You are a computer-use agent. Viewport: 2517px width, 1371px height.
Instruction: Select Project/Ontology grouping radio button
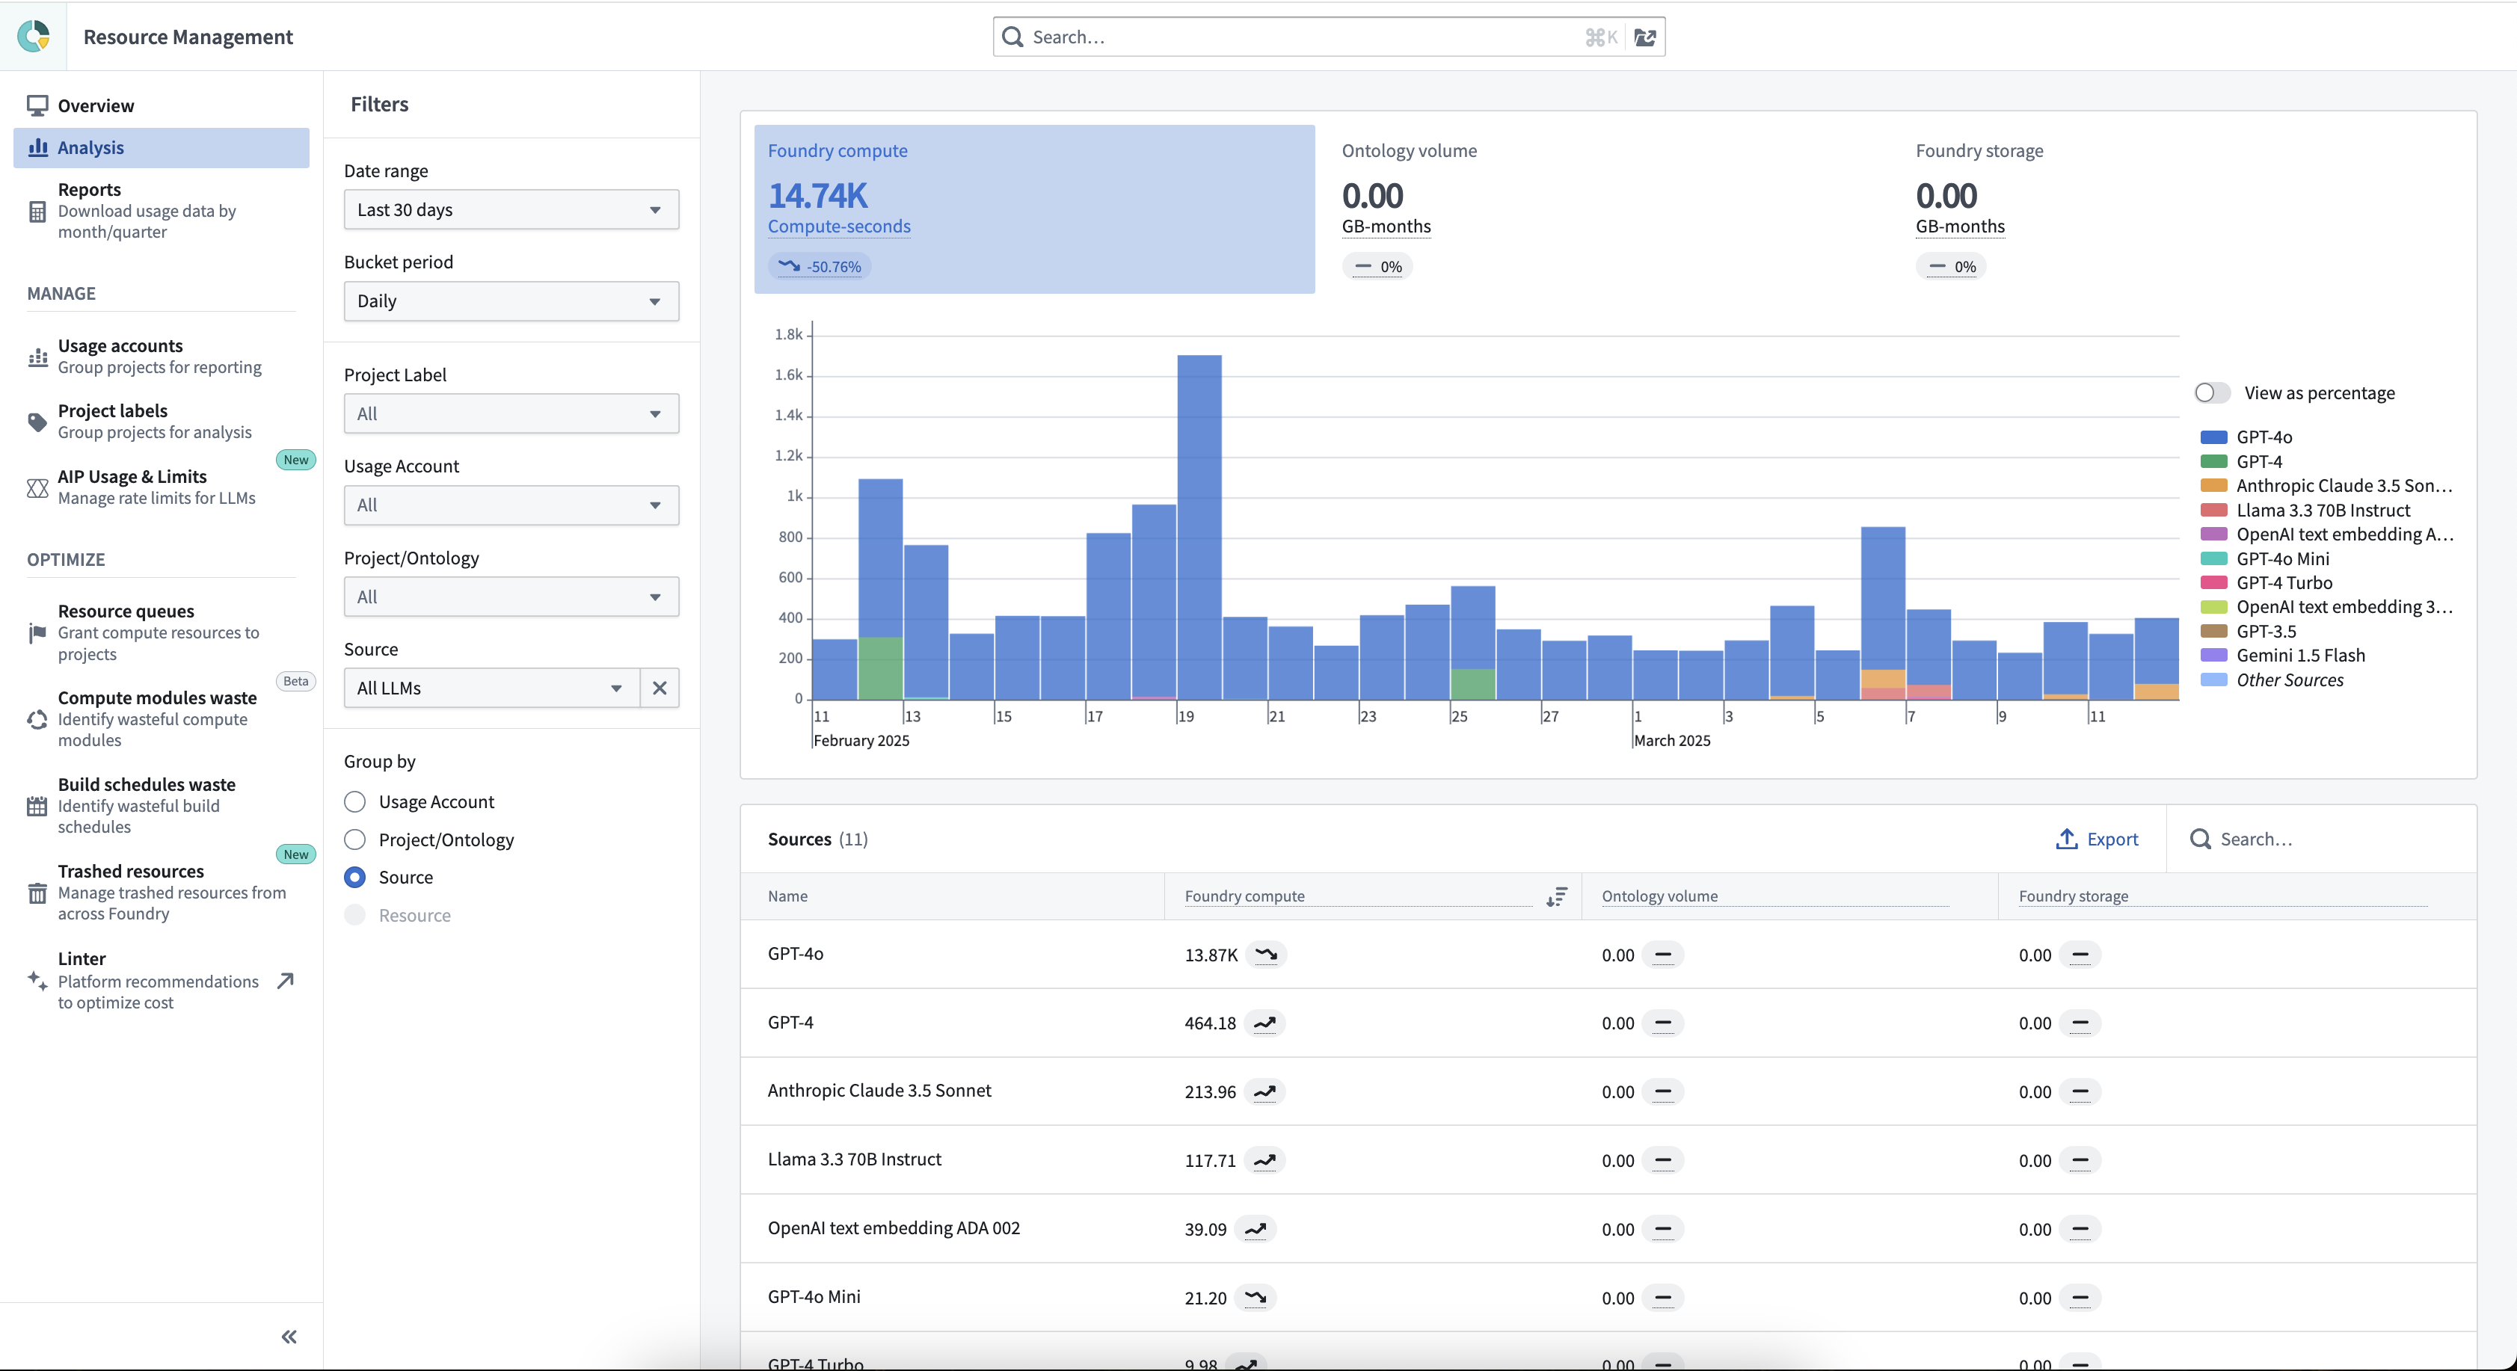click(x=354, y=839)
